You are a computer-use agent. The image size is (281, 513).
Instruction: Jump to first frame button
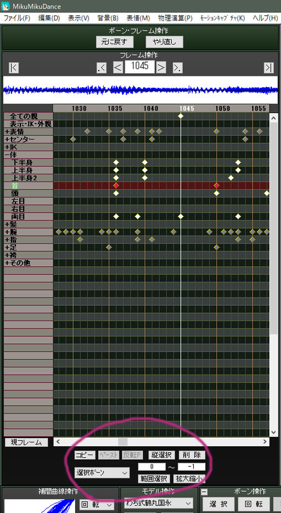click(13, 68)
